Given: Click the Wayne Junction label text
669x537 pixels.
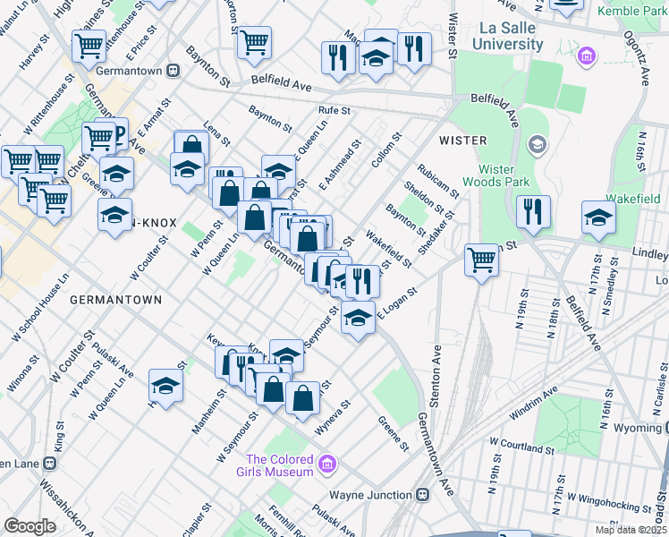Looking at the screenshot, I should pos(371,495).
